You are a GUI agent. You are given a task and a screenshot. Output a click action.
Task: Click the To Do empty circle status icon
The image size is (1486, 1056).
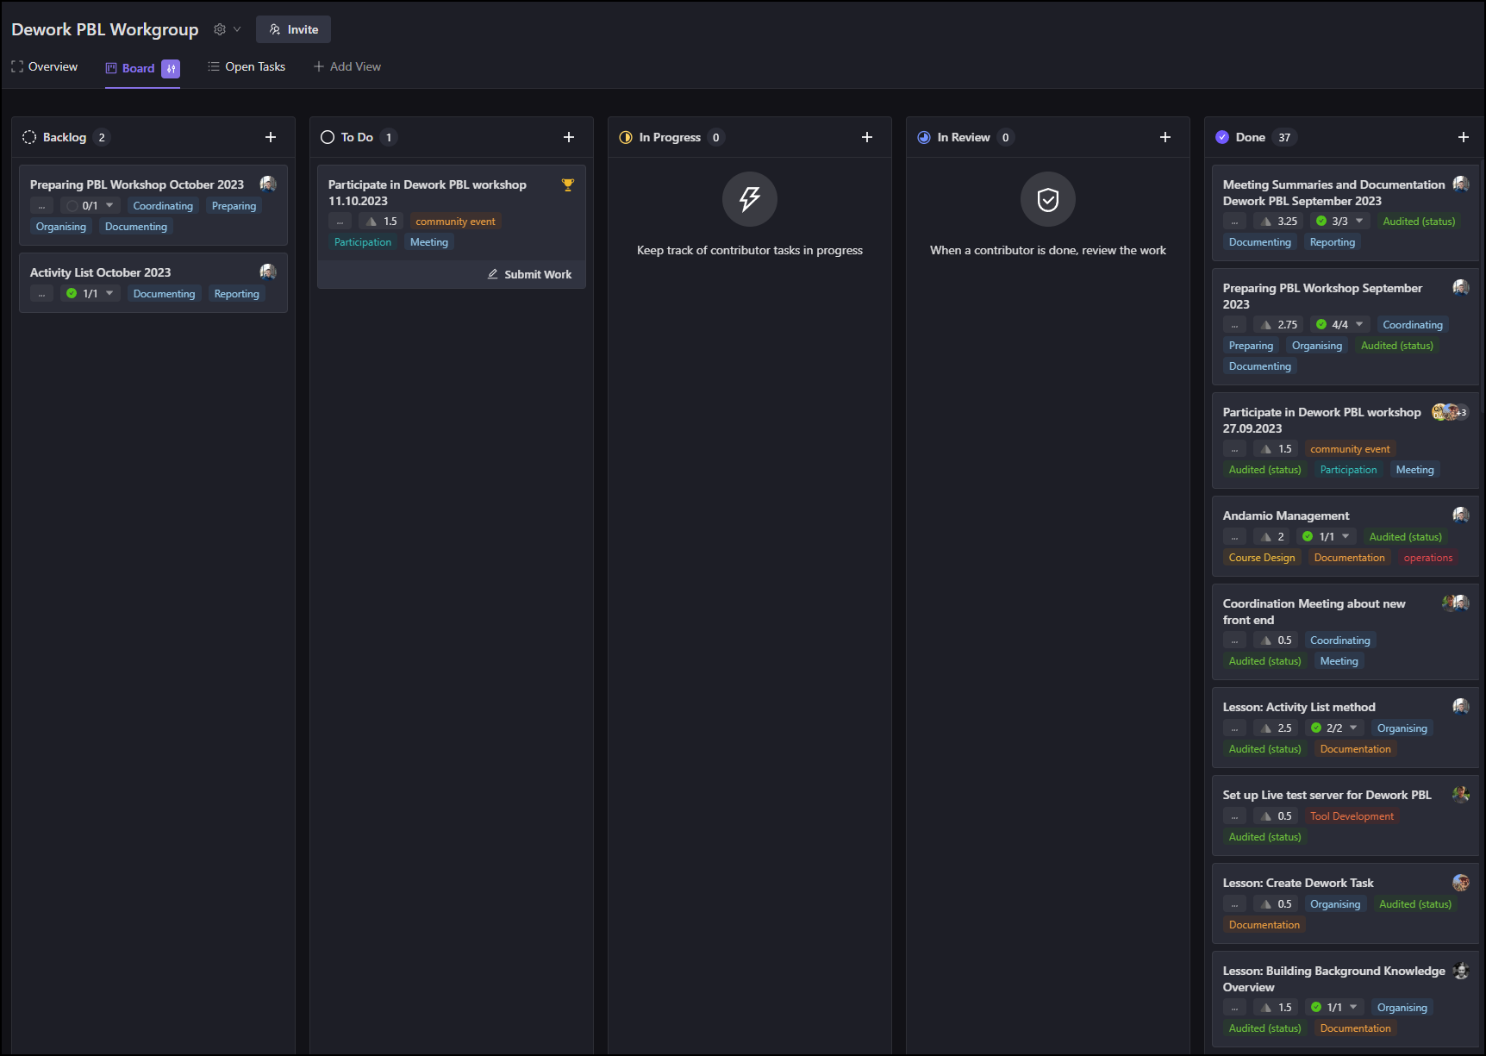click(328, 137)
